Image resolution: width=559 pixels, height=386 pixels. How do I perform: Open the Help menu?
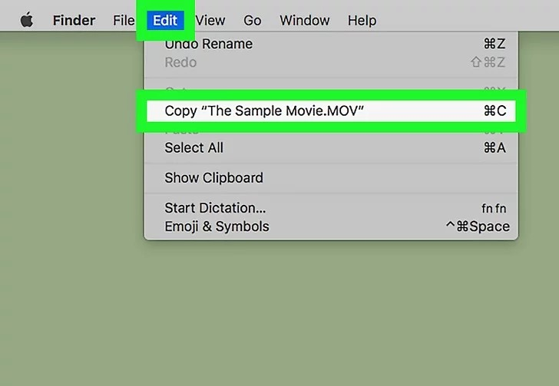(x=362, y=20)
